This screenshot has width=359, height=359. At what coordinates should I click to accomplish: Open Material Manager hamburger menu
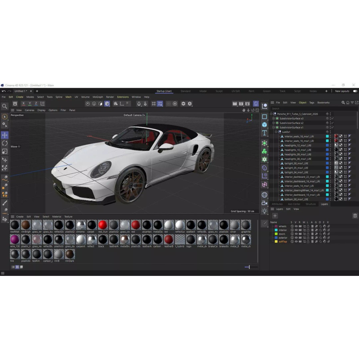point(13,217)
